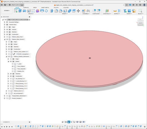Select the Create Sketch tool
The width and height of the screenshot is (147, 129).
click(x=16, y=11)
